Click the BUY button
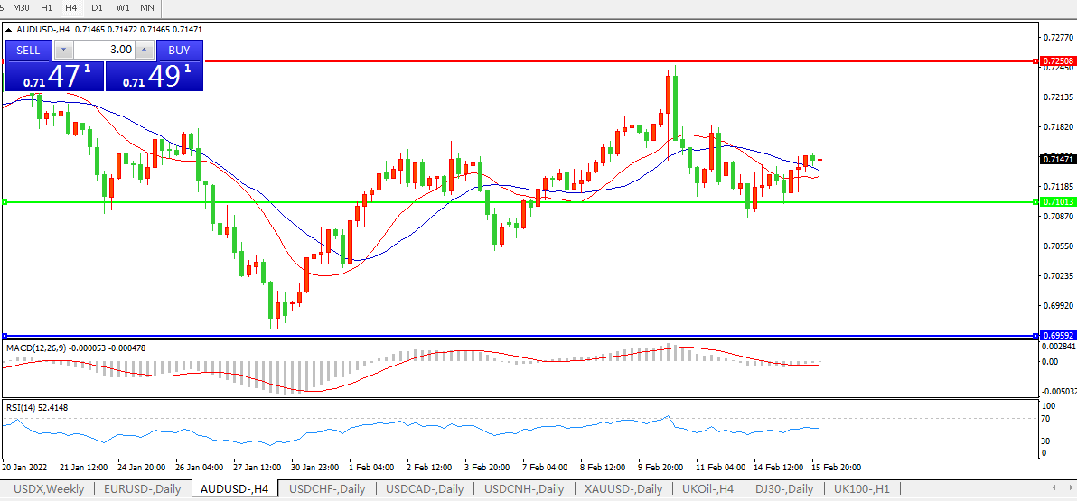 click(179, 50)
